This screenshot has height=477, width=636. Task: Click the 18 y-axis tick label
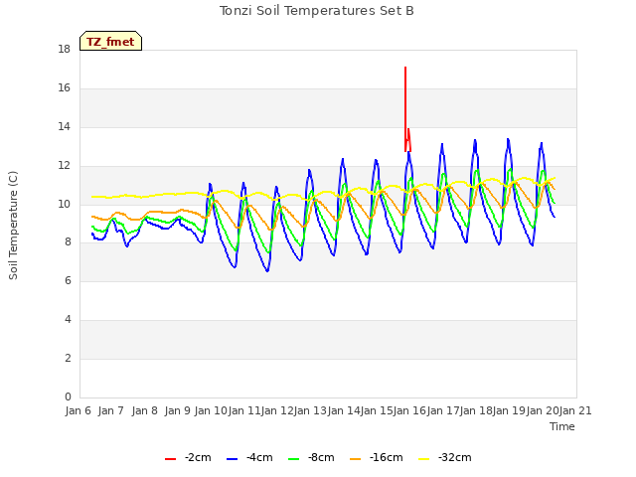coord(64,50)
